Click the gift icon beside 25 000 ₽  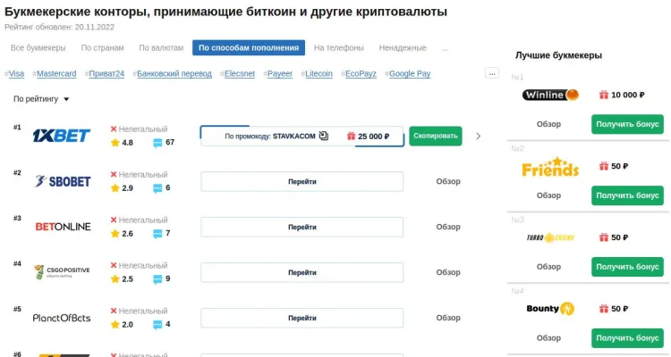pos(352,137)
